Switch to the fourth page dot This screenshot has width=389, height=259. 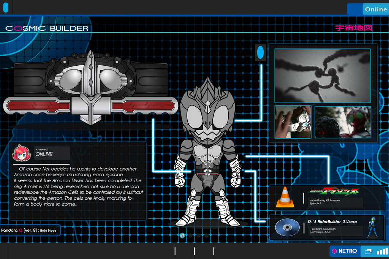(207, 235)
